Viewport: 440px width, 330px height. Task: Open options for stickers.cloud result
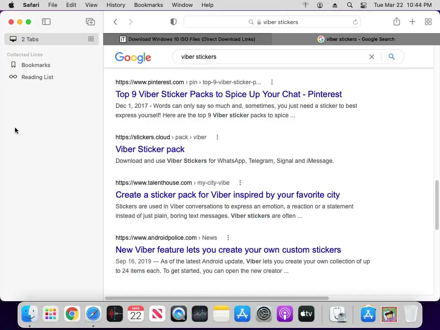click(217, 137)
